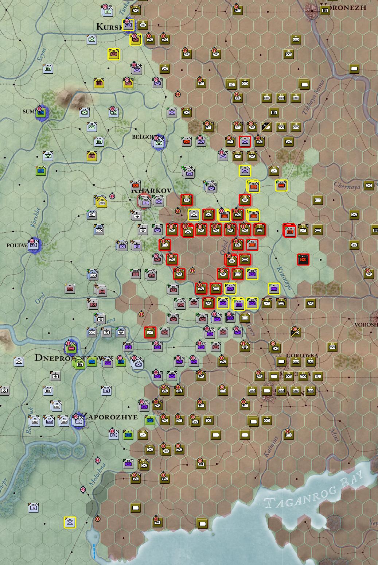The image size is (378, 565).
Task: Click black counter outlined in red near Krasnaya
Action: tap(303, 259)
